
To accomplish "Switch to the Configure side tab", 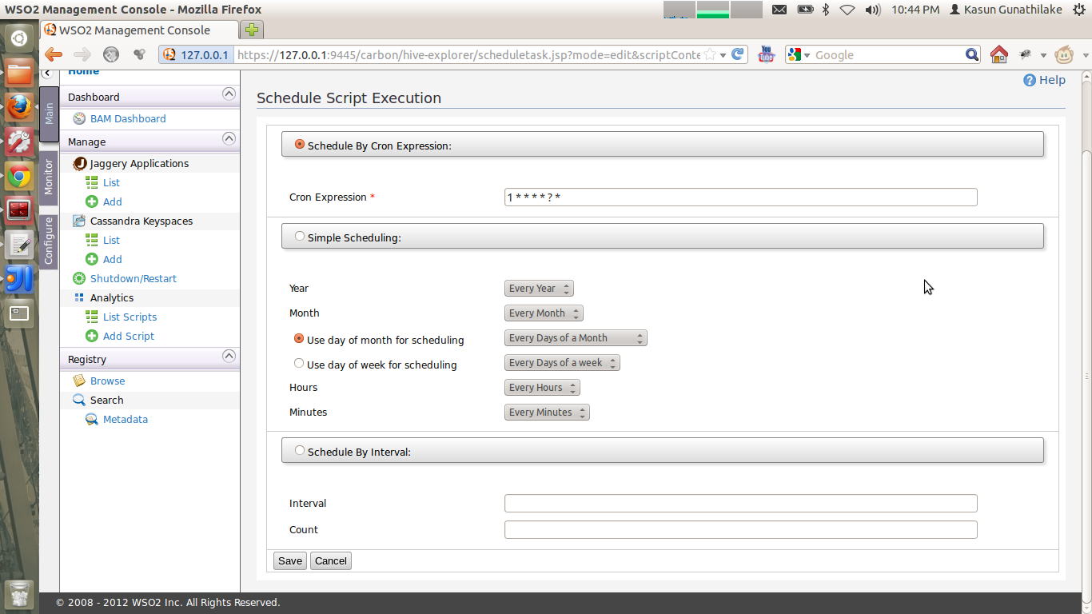I will coord(49,241).
